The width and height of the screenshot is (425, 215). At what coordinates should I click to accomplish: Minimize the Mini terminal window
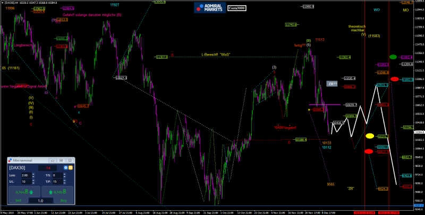(53, 160)
